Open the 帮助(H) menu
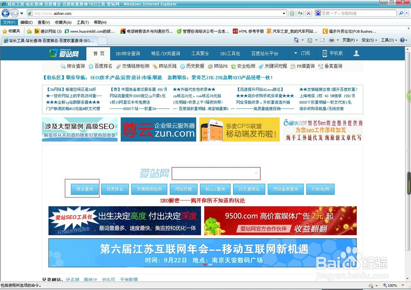Screen dimensions: 411x290 click(100, 22)
